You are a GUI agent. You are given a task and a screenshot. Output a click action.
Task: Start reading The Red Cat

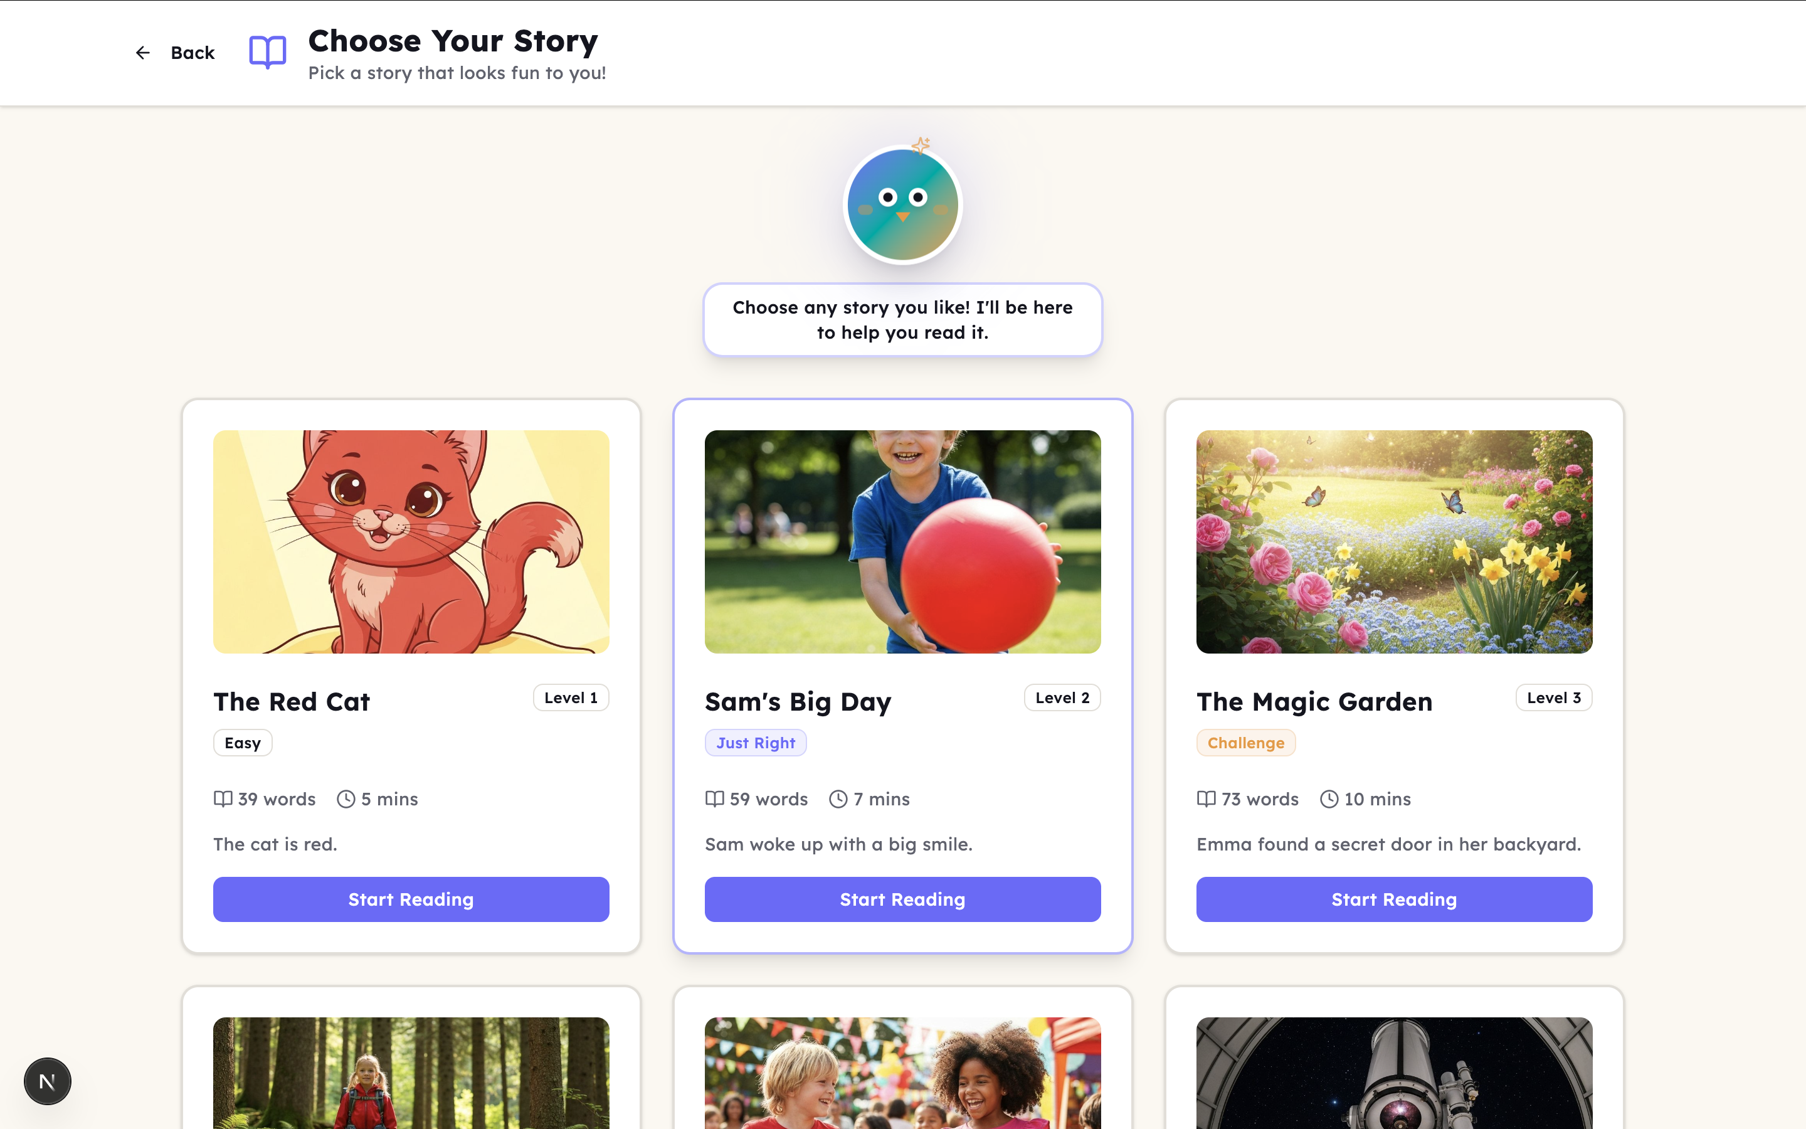click(x=411, y=899)
